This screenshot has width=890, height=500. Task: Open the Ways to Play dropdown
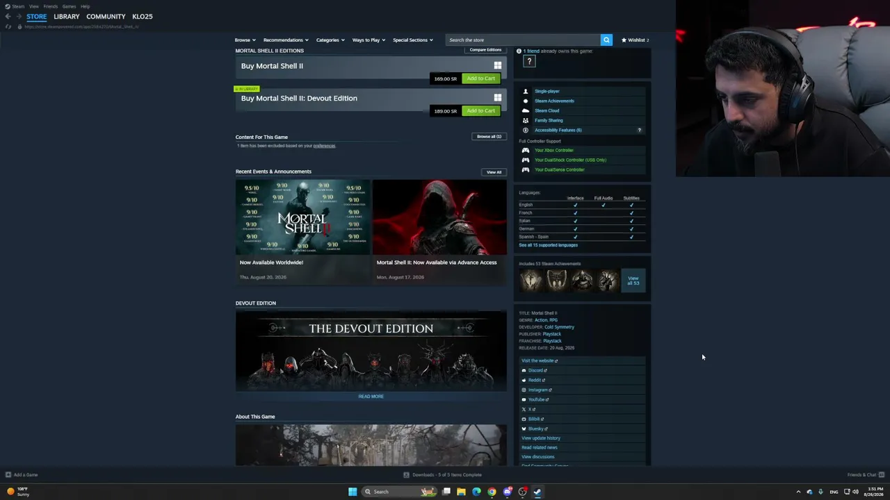point(369,40)
